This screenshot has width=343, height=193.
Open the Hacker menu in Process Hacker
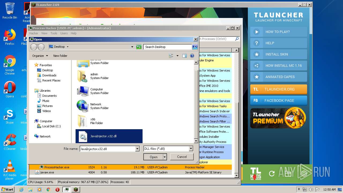(34, 33)
